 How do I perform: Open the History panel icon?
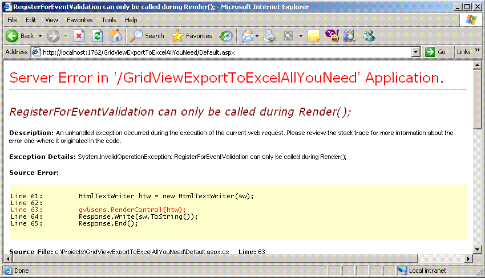pyautogui.click(x=226, y=36)
